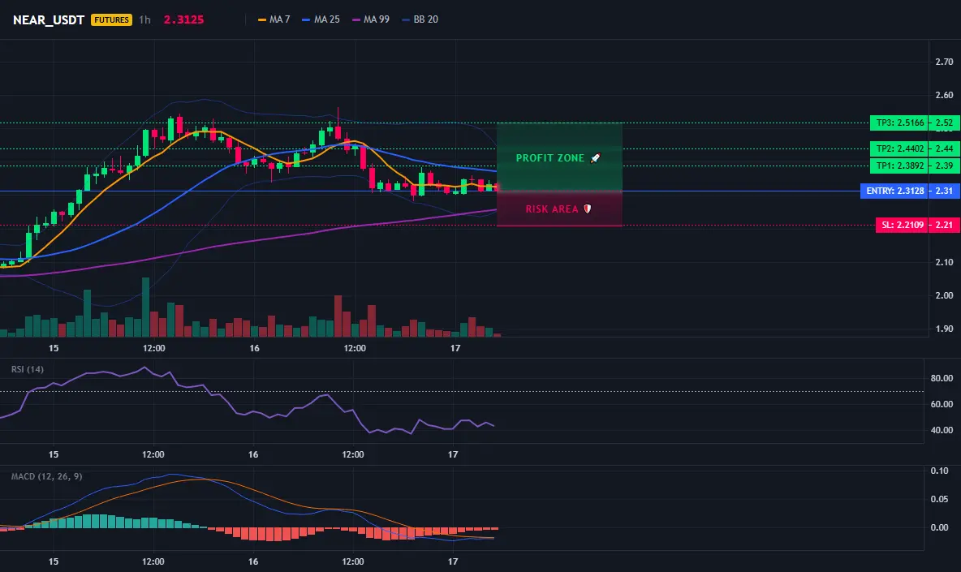Click the MACD 0.00 axis label

940,527
